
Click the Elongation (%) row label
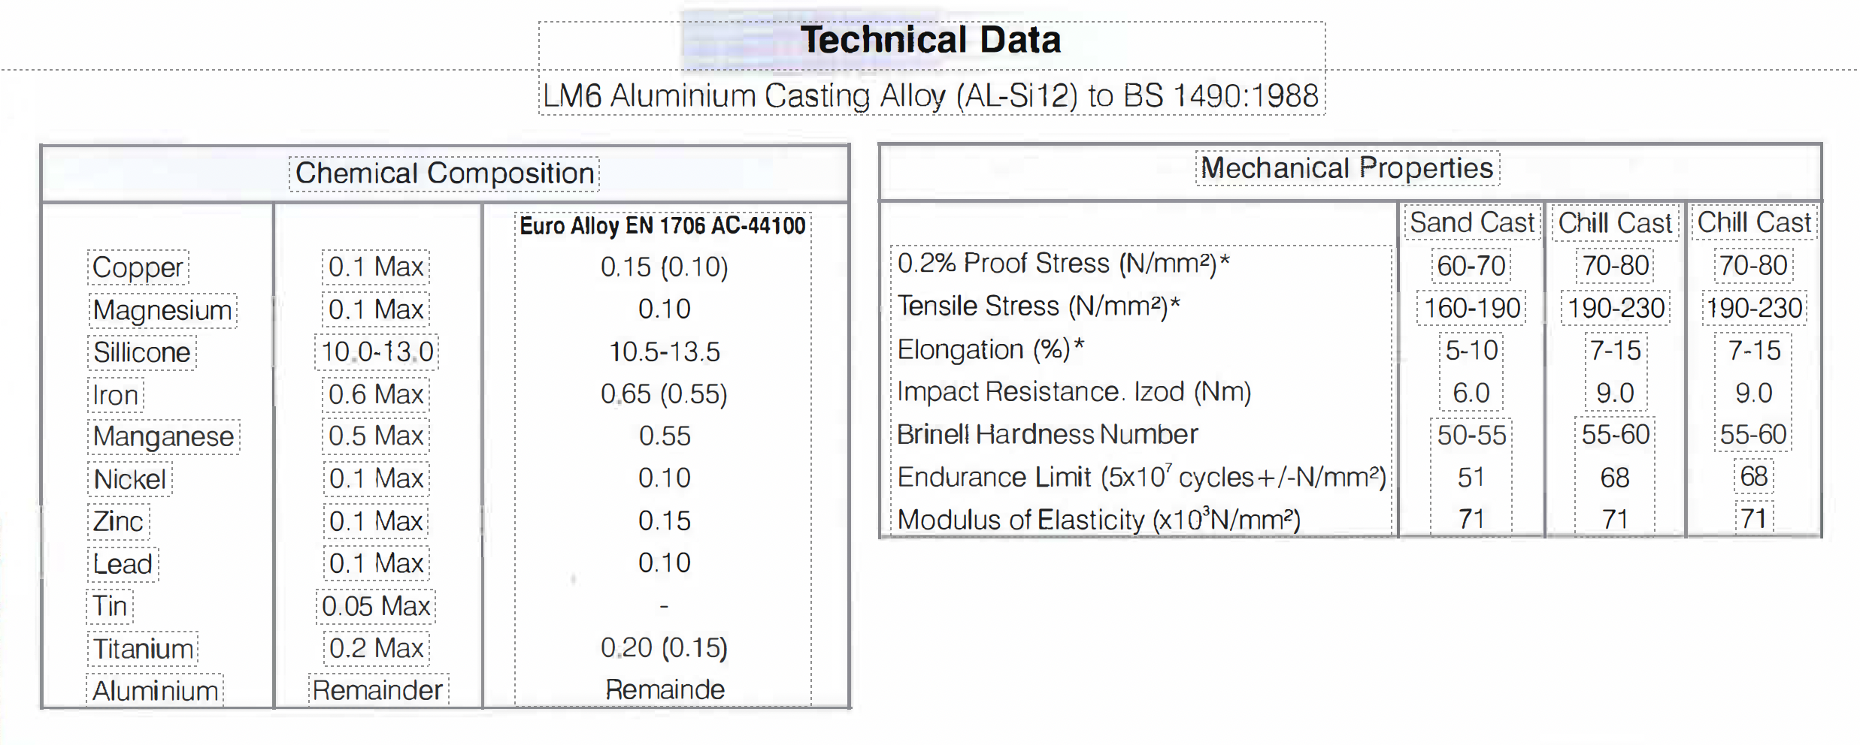(x=990, y=350)
